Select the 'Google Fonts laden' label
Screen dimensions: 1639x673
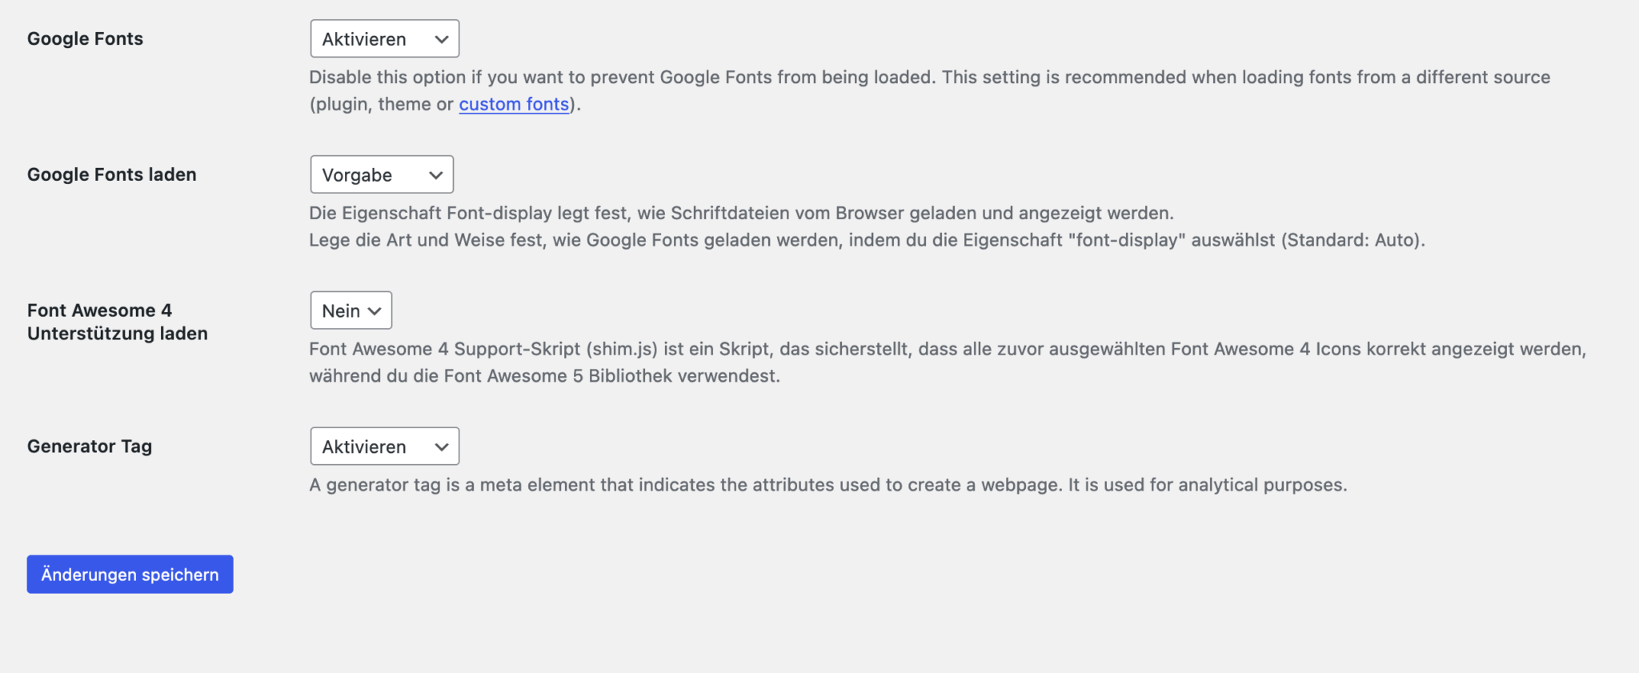111,174
